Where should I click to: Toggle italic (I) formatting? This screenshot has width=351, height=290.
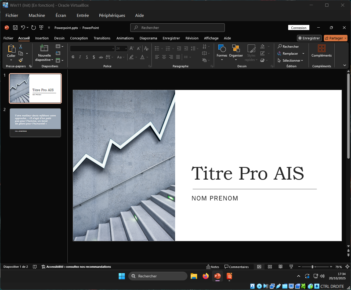click(x=80, y=57)
